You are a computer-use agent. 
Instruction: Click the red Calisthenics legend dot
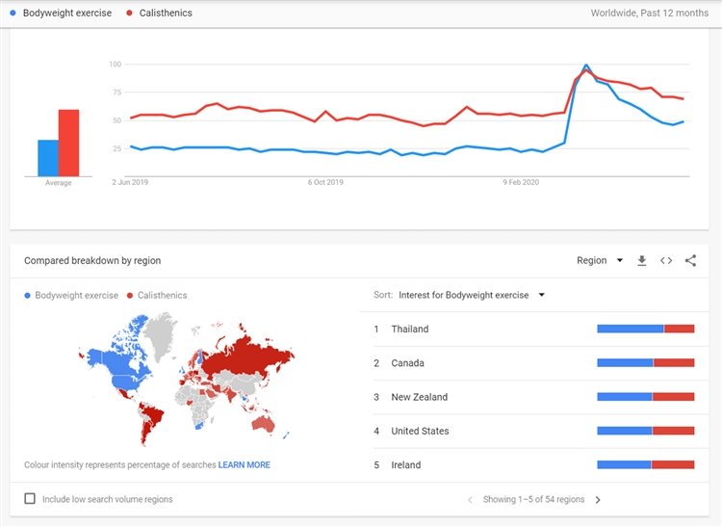click(x=130, y=13)
